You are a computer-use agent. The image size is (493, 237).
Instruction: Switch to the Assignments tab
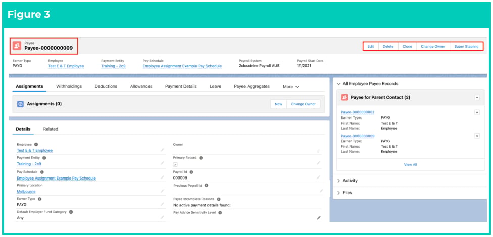pyautogui.click(x=30, y=86)
